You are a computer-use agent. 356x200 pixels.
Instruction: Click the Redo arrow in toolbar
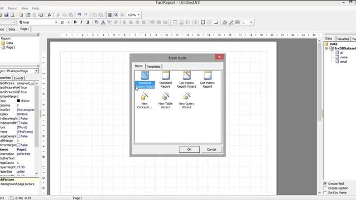click(x=86, y=15)
